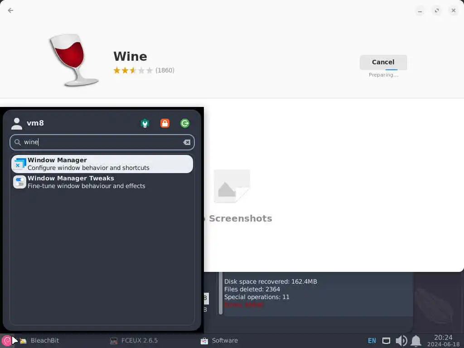Viewport: 464px width, 348px height.
Task: Click the Window Manager Tweaks toggle icon
Action: 20,182
